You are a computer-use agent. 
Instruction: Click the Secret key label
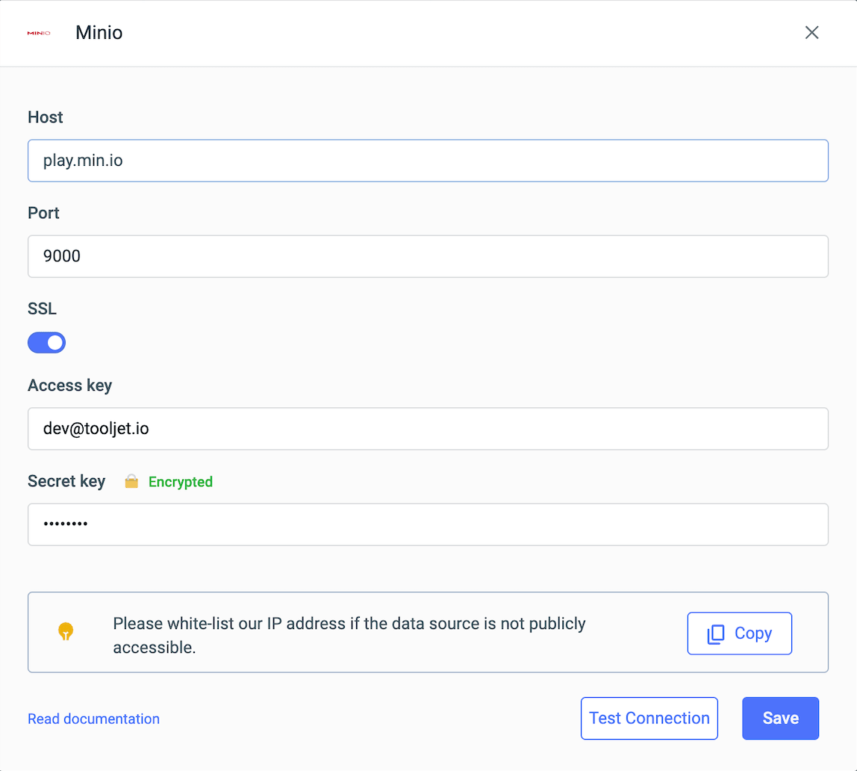(66, 481)
